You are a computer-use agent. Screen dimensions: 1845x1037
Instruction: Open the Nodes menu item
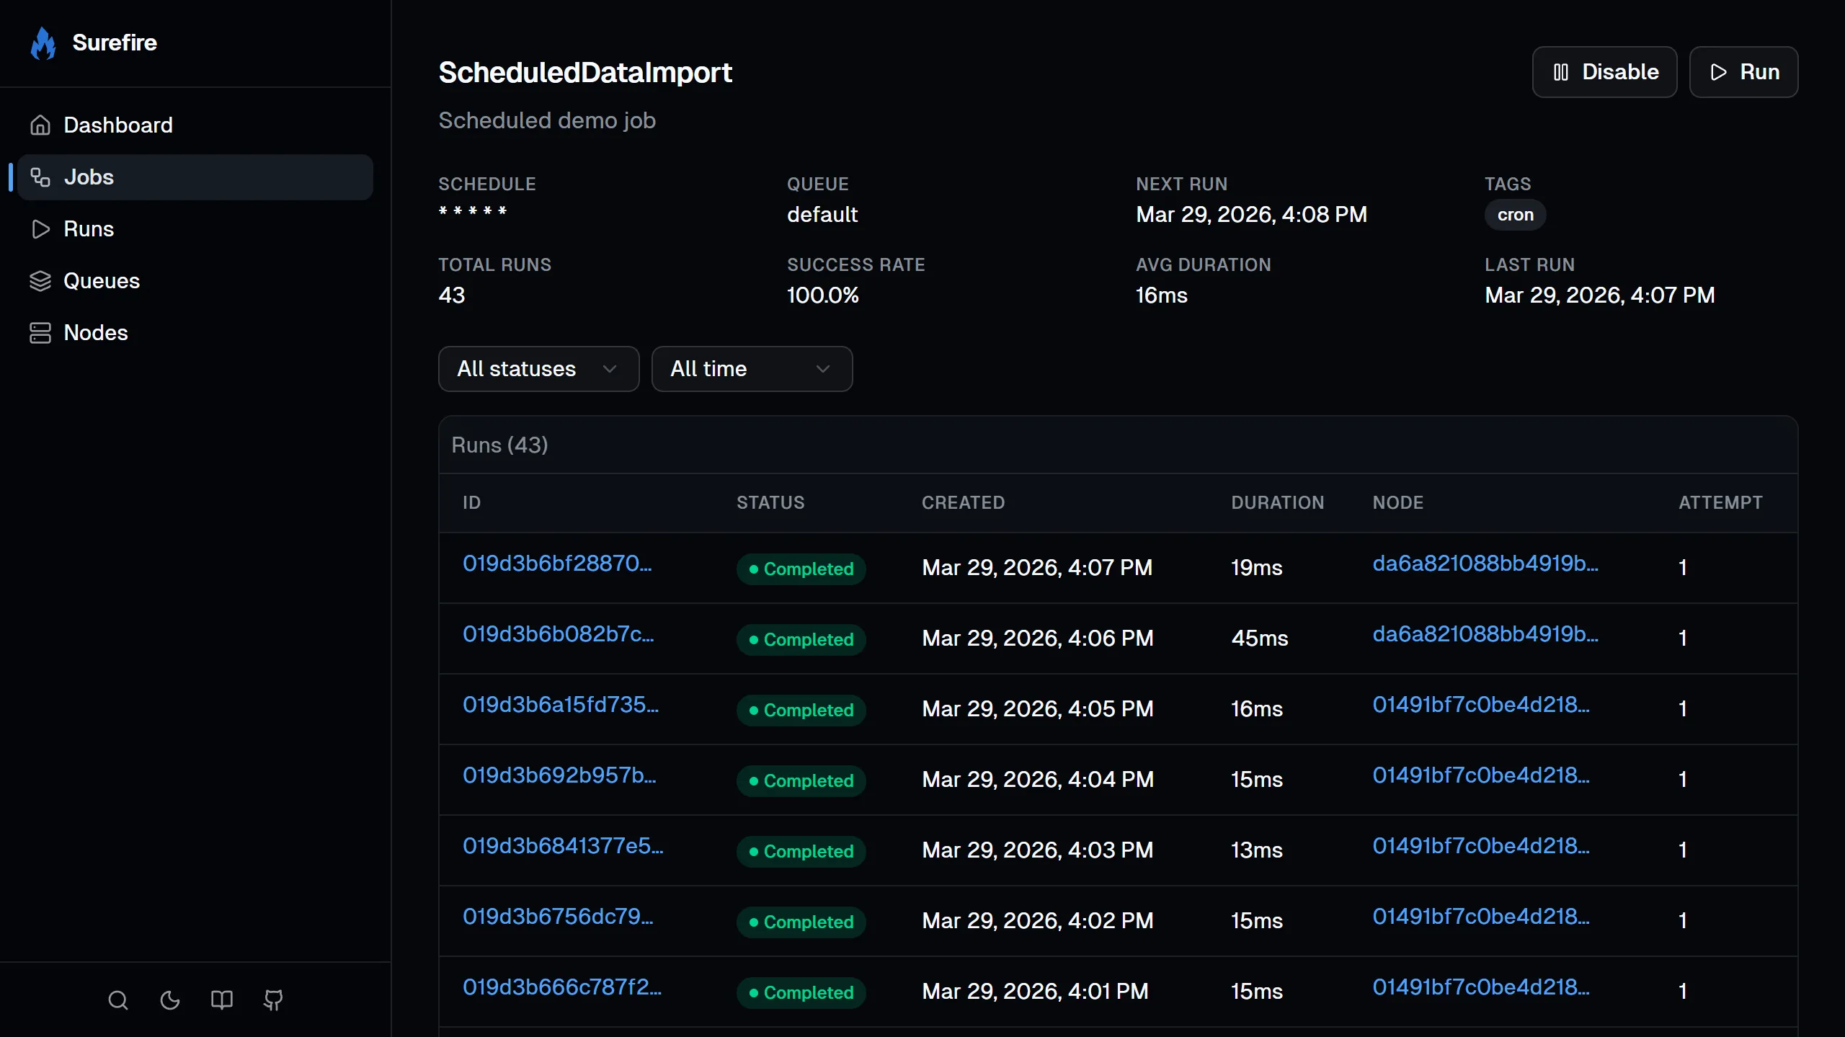(x=95, y=333)
